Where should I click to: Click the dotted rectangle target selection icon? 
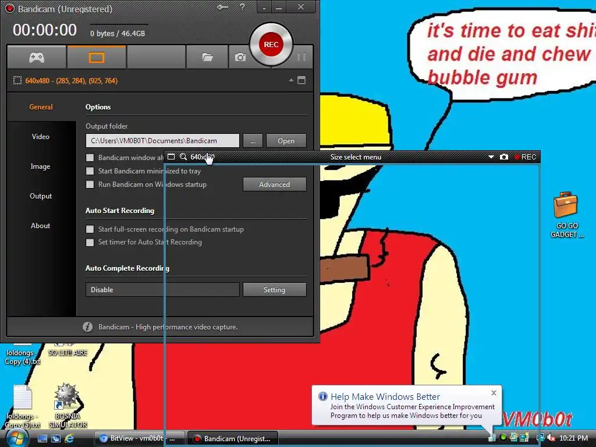point(17,80)
